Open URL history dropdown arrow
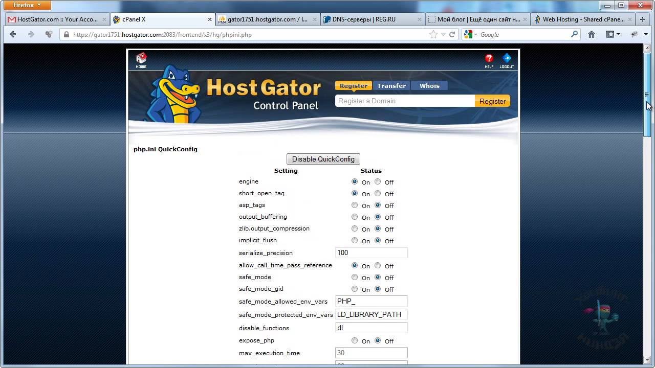 444,35
